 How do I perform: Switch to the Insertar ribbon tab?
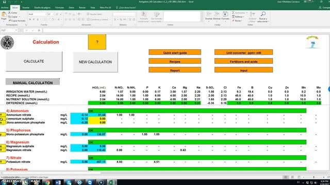tap(26, 8)
